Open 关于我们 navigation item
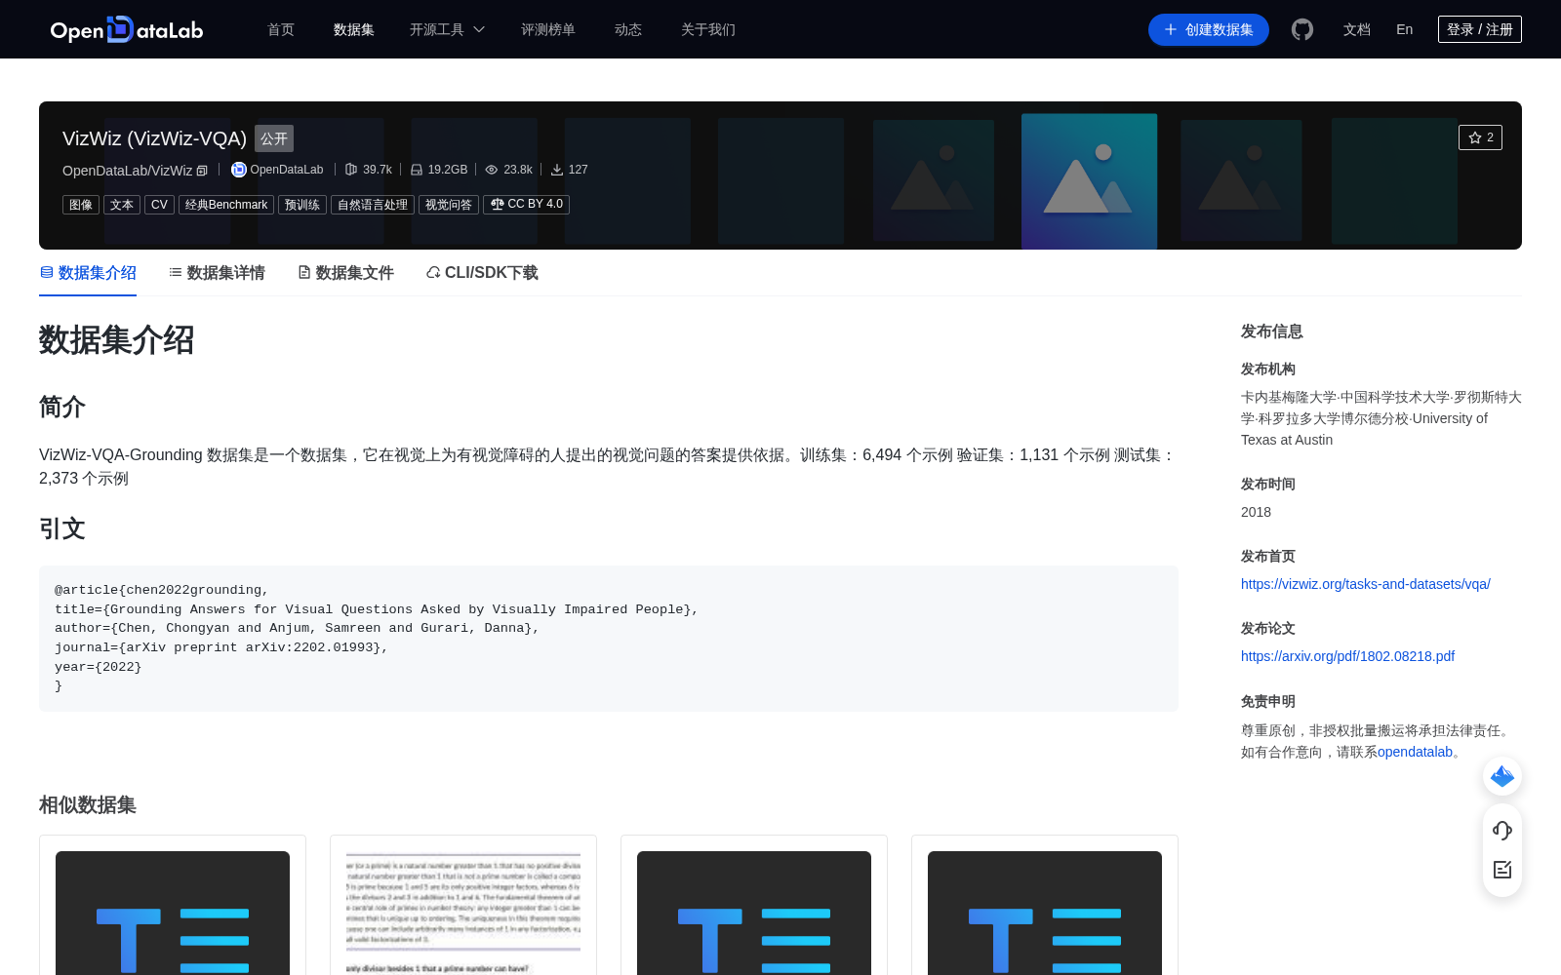1561x975 pixels. pos(708,29)
